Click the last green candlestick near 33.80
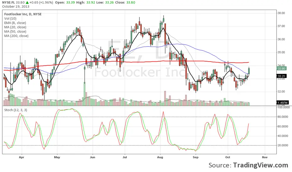 (x=249, y=70)
